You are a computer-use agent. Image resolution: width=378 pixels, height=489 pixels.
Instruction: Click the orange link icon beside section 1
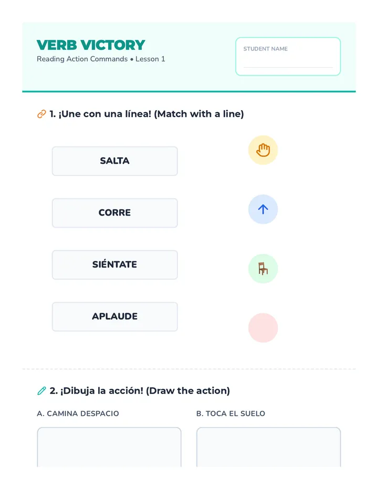41,114
